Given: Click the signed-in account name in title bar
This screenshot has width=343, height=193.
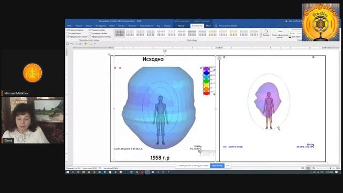Looking at the screenshot, I should pos(295,21).
